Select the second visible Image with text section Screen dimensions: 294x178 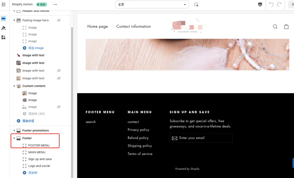(33, 63)
